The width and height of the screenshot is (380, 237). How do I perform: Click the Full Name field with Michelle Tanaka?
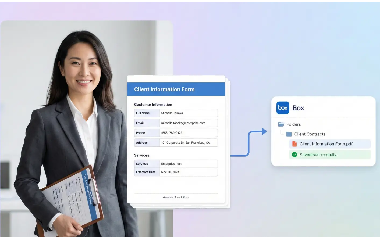(188, 113)
